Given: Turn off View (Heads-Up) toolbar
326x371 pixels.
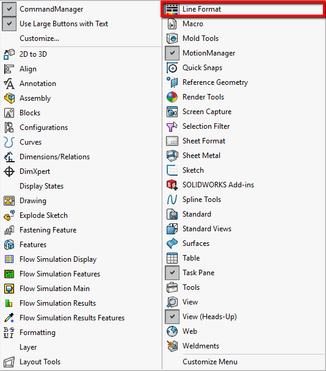Looking at the screenshot, I should point(172,317).
